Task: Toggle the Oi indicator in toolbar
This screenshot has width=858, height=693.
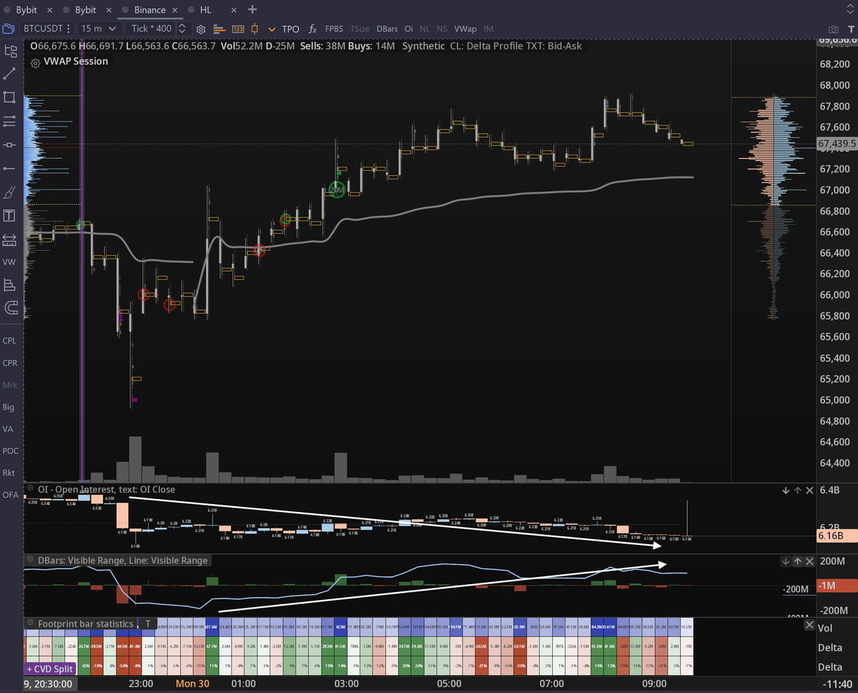Action: pos(408,29)
